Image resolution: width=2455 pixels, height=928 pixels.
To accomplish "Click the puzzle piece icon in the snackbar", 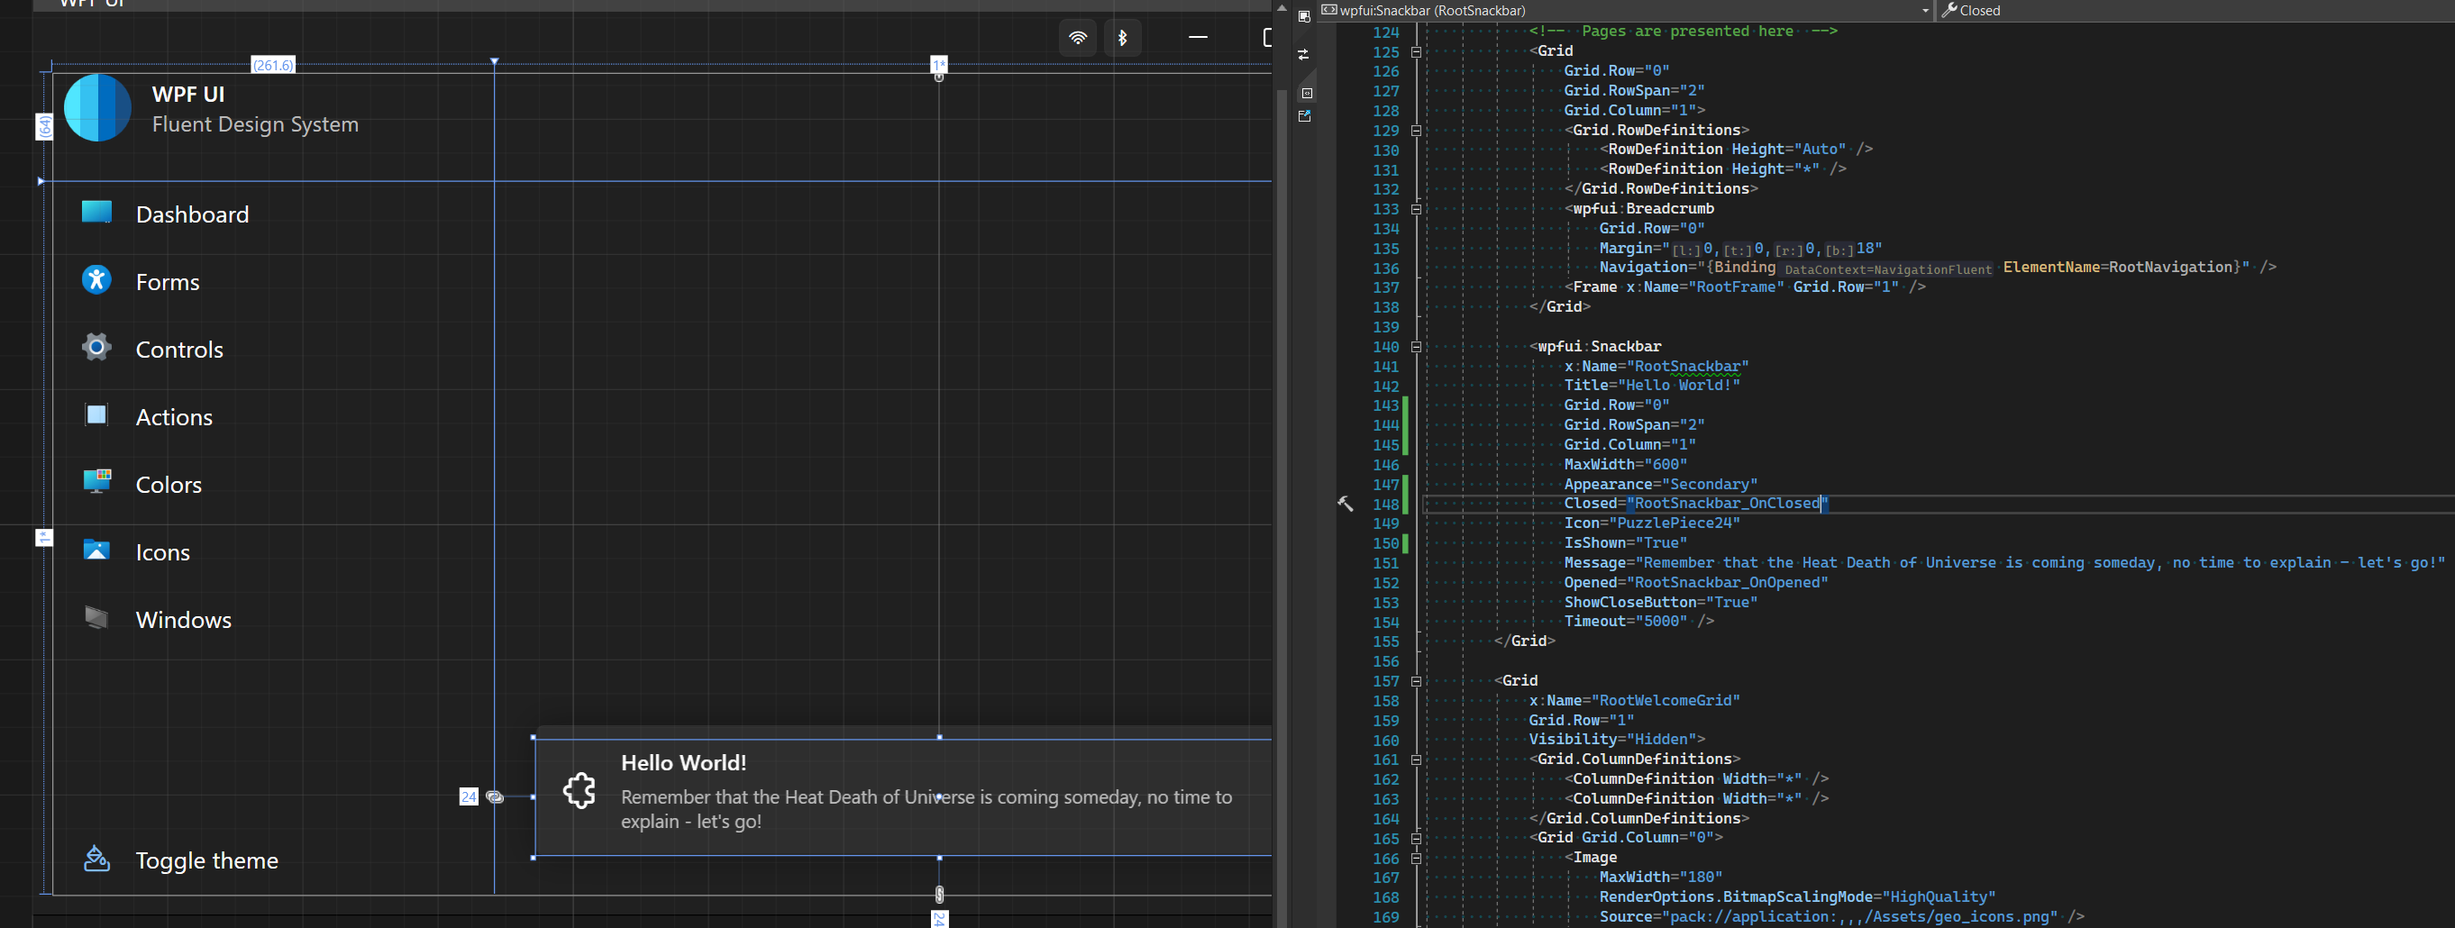I will pos(580,790).
